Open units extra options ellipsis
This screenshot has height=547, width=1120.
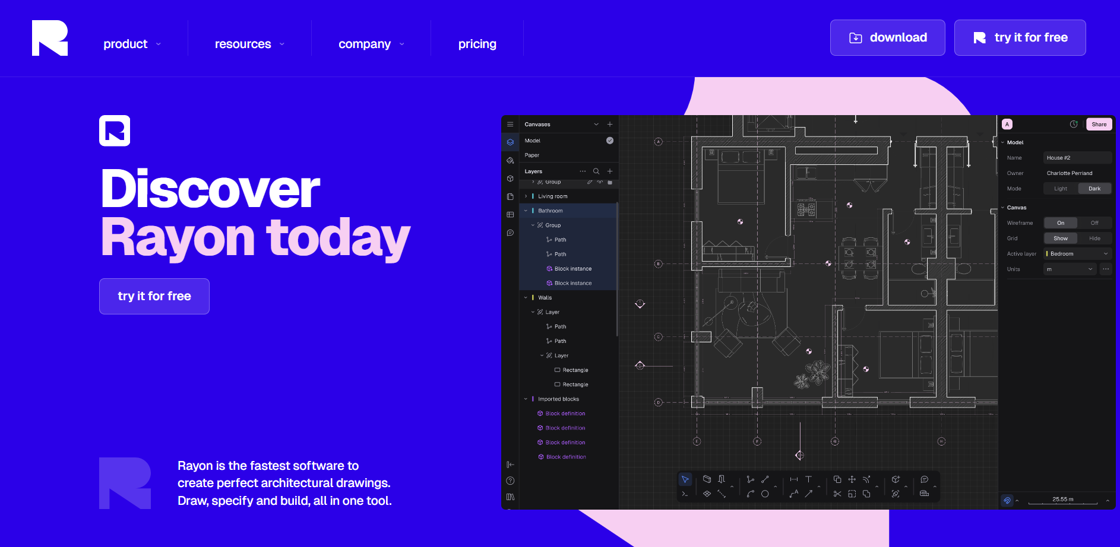tap(1106, 269)
